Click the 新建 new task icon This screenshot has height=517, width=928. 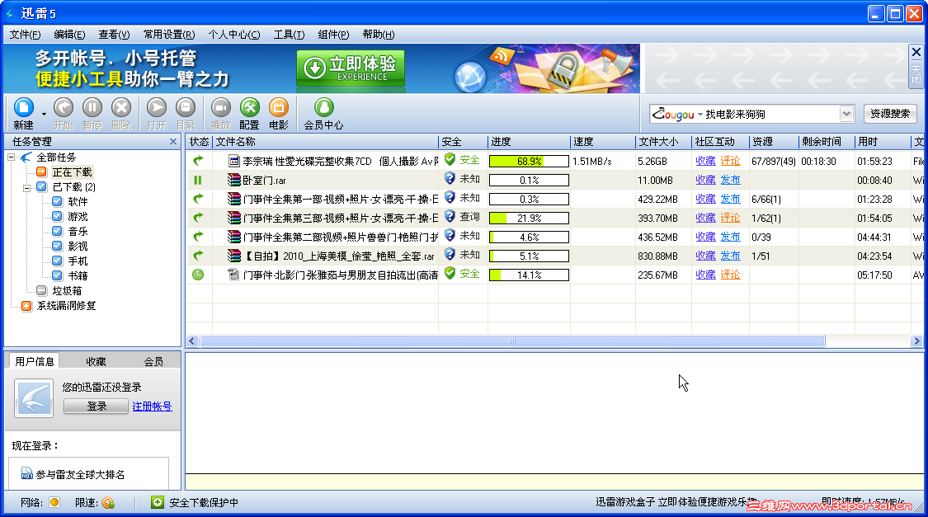click(24, 108)
